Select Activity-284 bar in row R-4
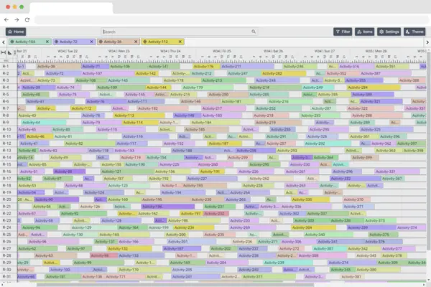The image size is (431, 287). [x=374, y=88]
